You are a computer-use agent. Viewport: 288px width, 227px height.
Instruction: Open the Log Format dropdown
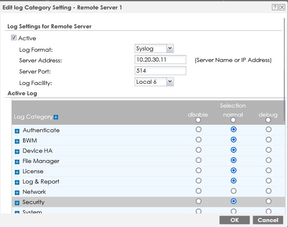[x=170, y=48]
